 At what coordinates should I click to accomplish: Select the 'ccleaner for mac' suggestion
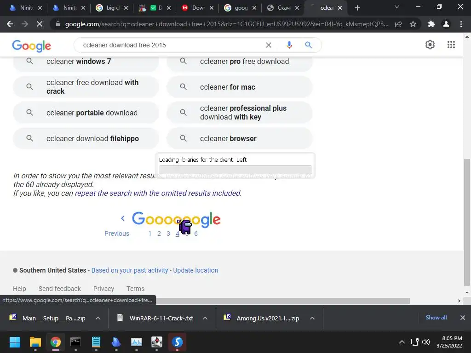pos(239,87)
